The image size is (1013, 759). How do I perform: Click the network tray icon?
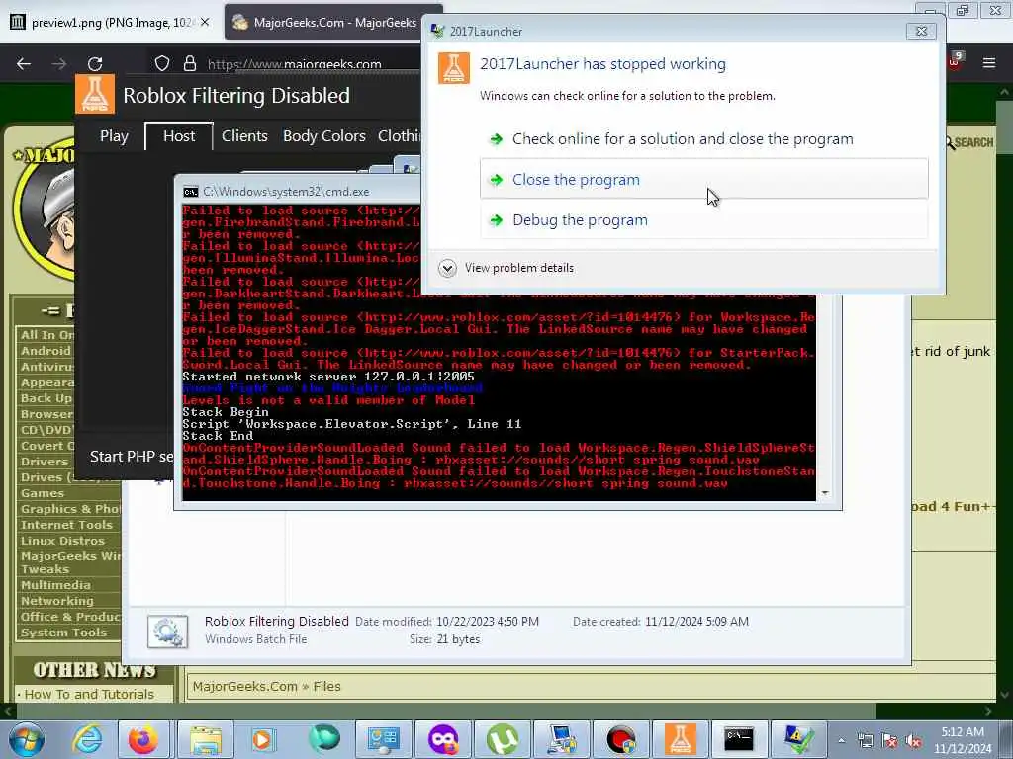pos(865,741)
